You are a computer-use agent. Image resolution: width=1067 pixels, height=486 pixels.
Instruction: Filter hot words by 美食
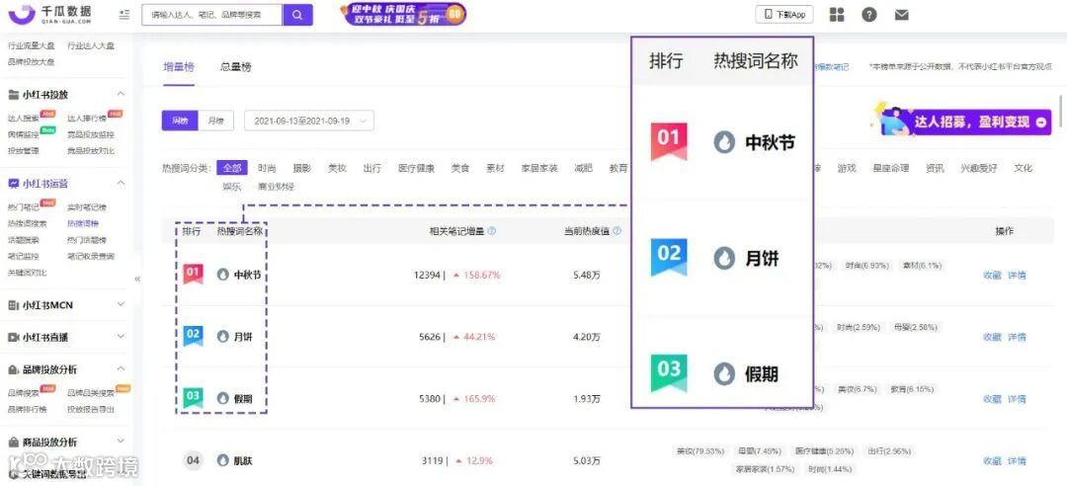[460, 168]
